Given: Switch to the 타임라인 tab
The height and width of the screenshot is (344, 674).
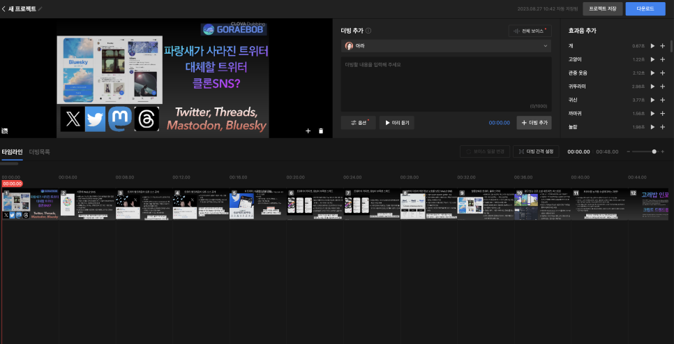Looking at the screenshot, I should tap(12, 152).
